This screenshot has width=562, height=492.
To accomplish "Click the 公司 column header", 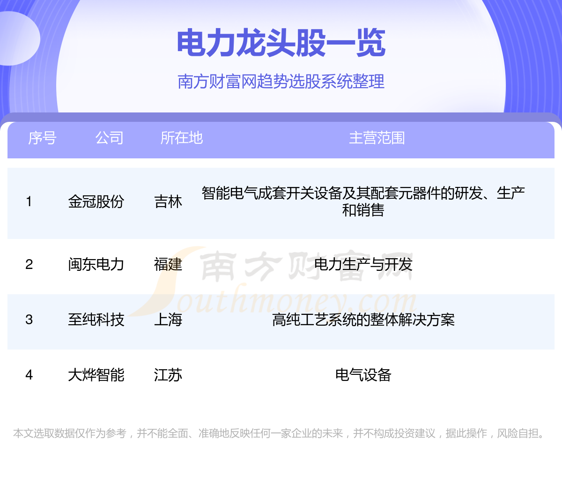I will (110, 138).
